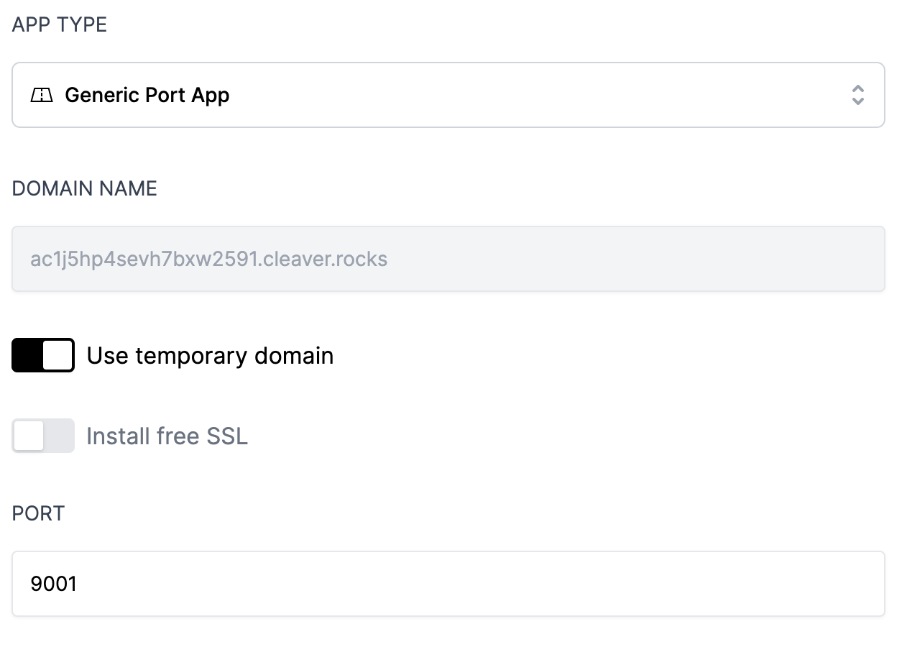Click the grey track of the SSL switch

point(60,436)
